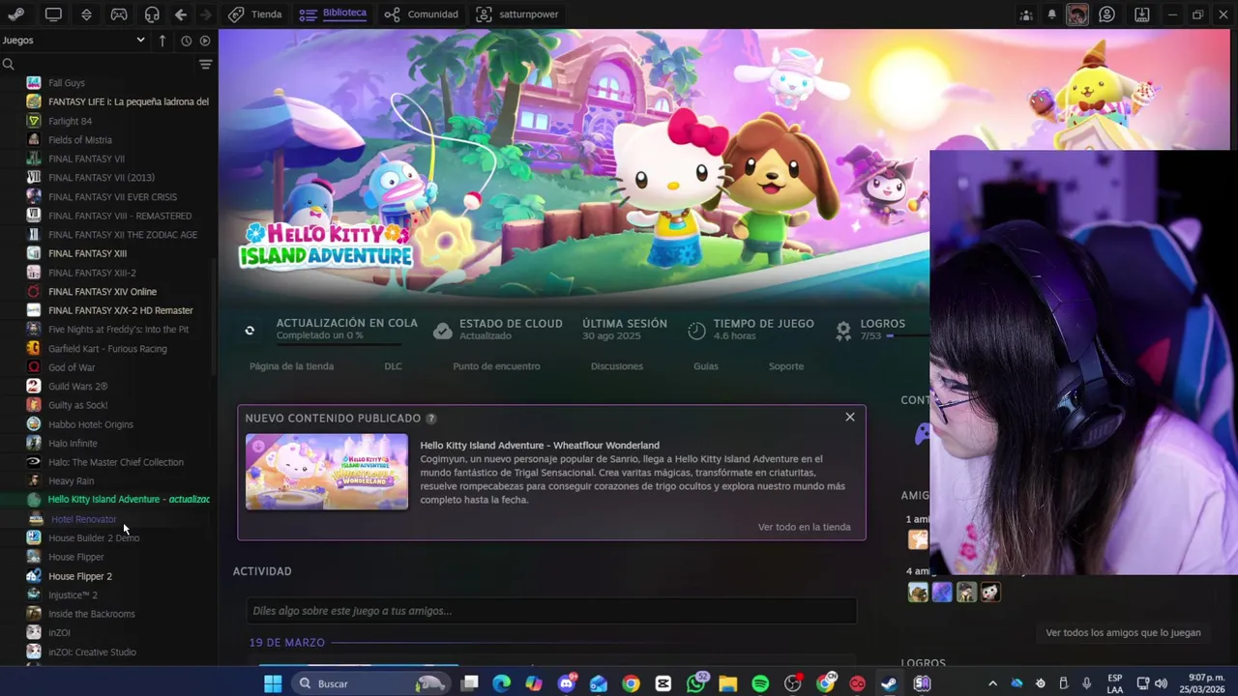Viewport: 1238px width, 696px height.
Task: Open the DLC tab
Action: point(393,366)
